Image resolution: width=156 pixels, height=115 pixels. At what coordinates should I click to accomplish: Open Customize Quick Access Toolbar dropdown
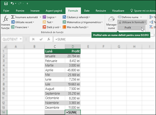click(x=27, y=4)
